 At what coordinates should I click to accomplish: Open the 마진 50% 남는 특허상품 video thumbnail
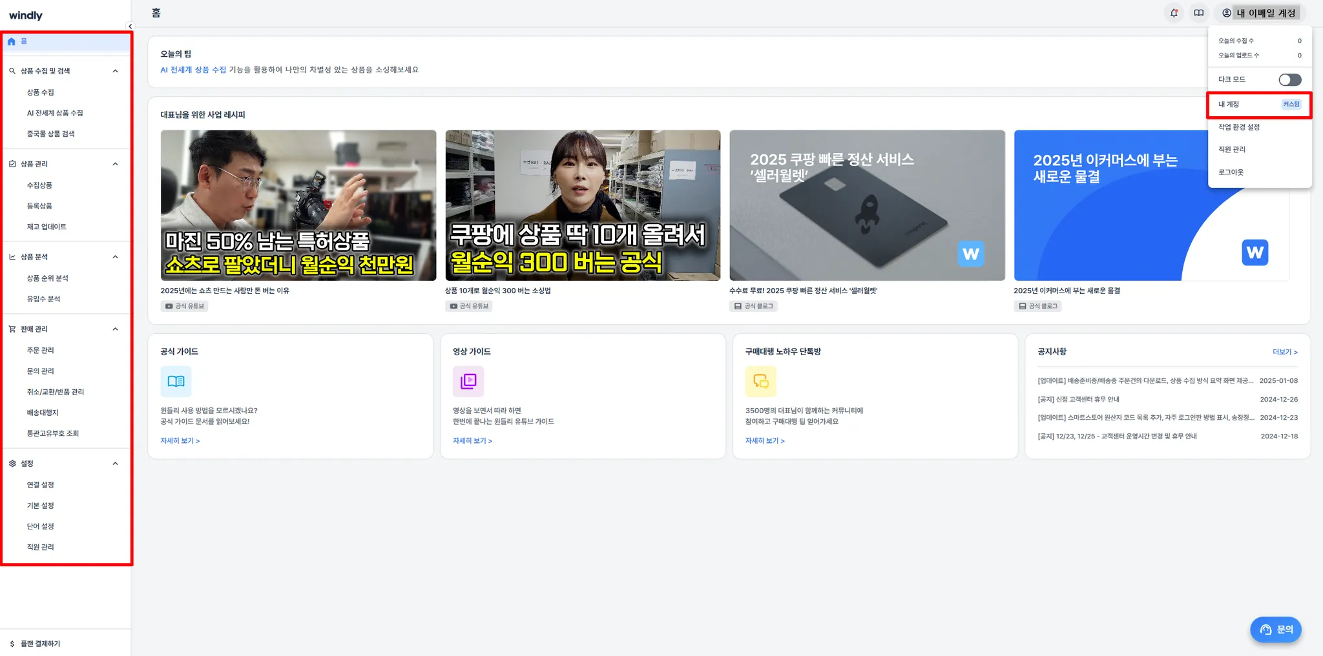point(298,205)
